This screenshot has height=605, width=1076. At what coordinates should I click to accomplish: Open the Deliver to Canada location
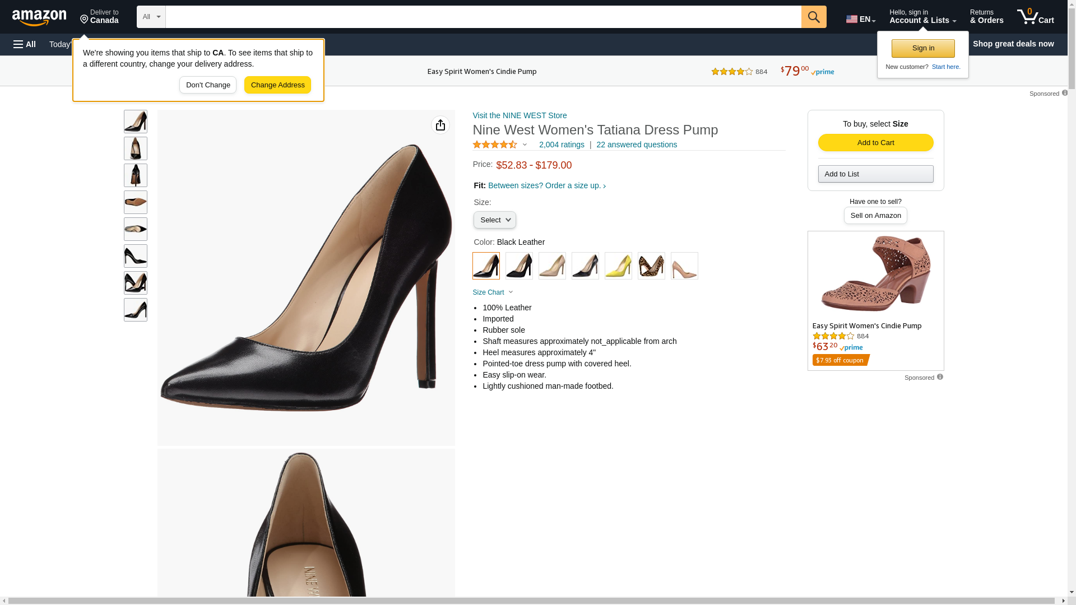point(99,17)
